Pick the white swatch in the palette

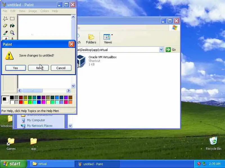click(x=12, y=102)
